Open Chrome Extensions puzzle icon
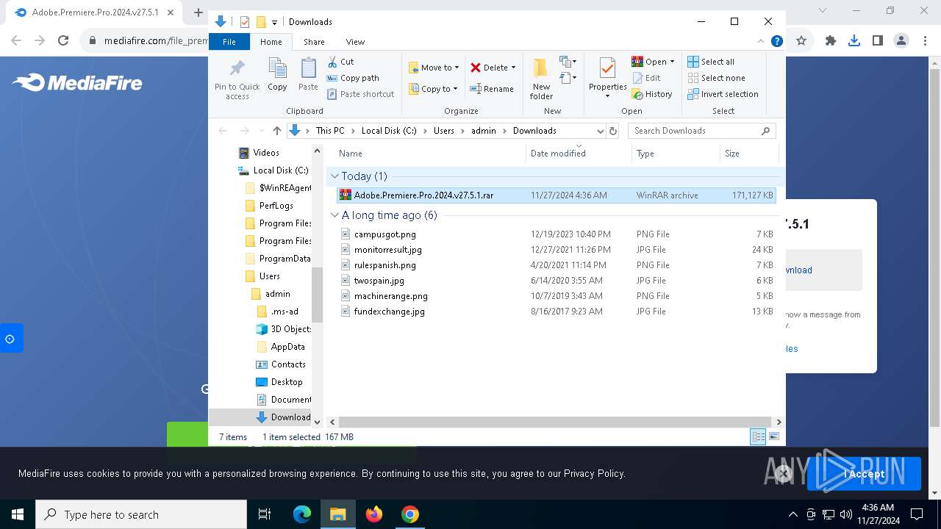 [x=831, y=41]
